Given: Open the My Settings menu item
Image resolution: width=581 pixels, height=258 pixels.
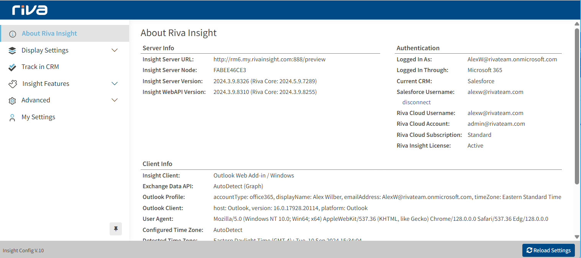Looking at the screenshot, I should coord(64,117).
